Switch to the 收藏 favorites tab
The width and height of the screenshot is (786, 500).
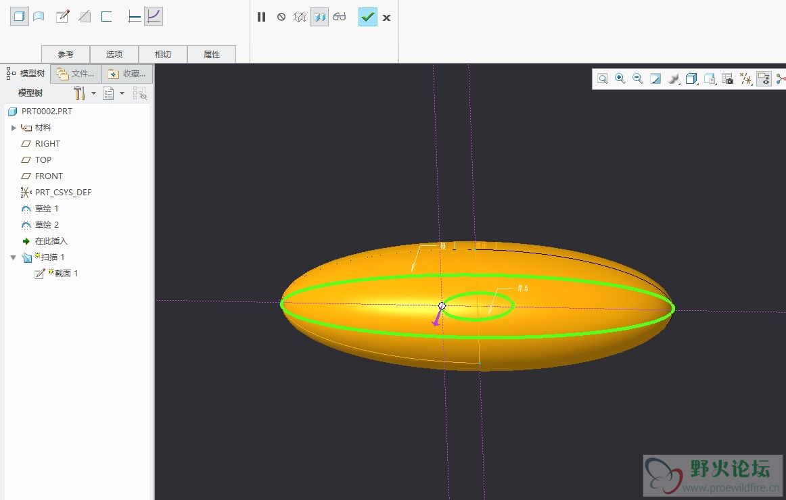click(127, 74)
